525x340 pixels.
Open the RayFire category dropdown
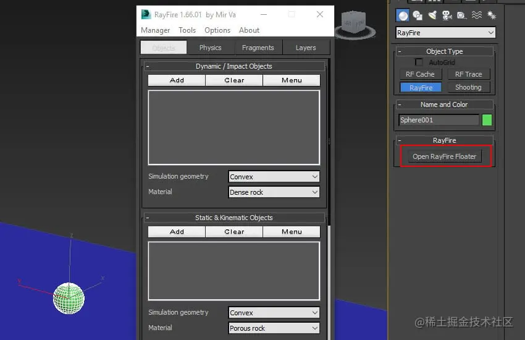445,33
